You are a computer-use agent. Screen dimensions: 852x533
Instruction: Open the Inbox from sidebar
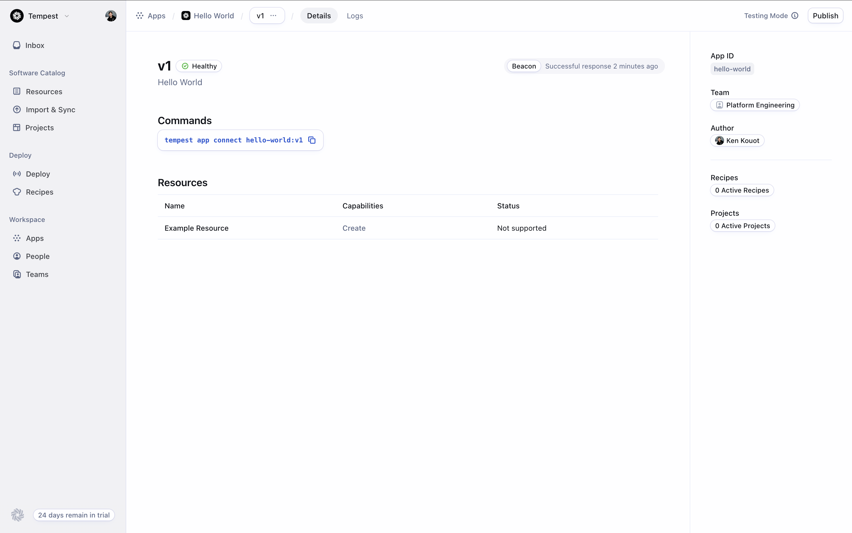point(34,45)
